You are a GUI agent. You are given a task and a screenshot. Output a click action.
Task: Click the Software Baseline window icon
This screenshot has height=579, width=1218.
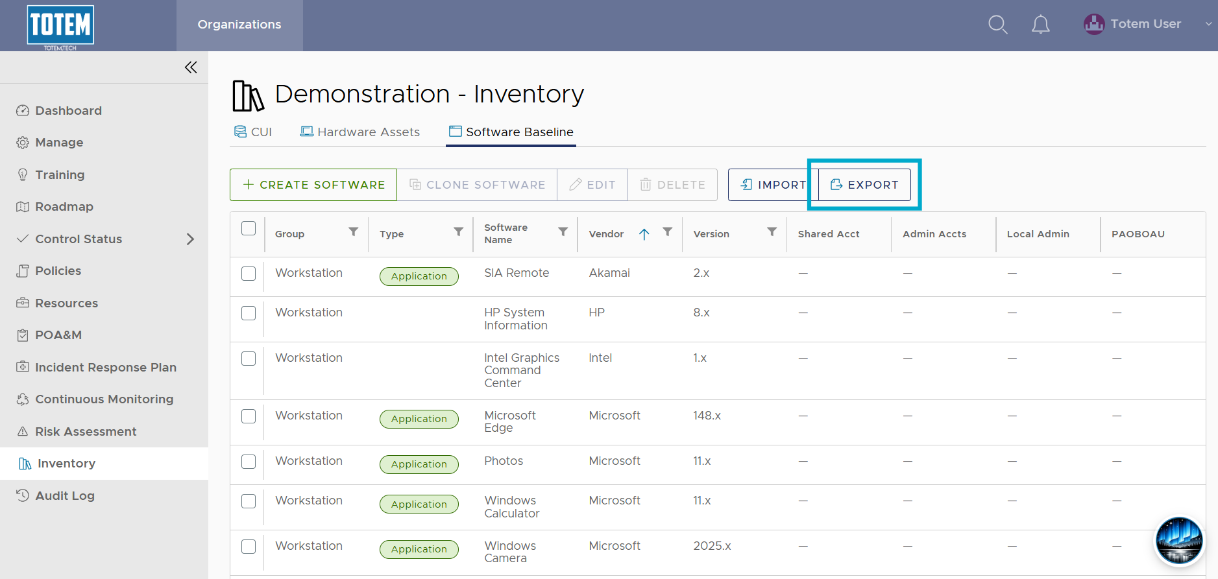coord(456,132)
